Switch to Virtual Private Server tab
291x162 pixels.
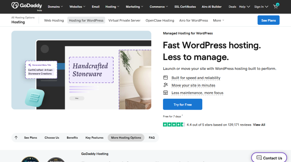pos(124,20)
